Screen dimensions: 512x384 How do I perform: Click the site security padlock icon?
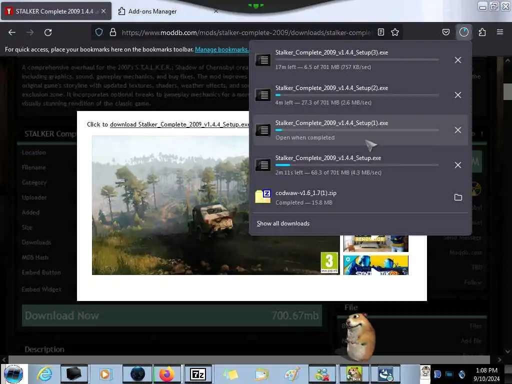113,32
